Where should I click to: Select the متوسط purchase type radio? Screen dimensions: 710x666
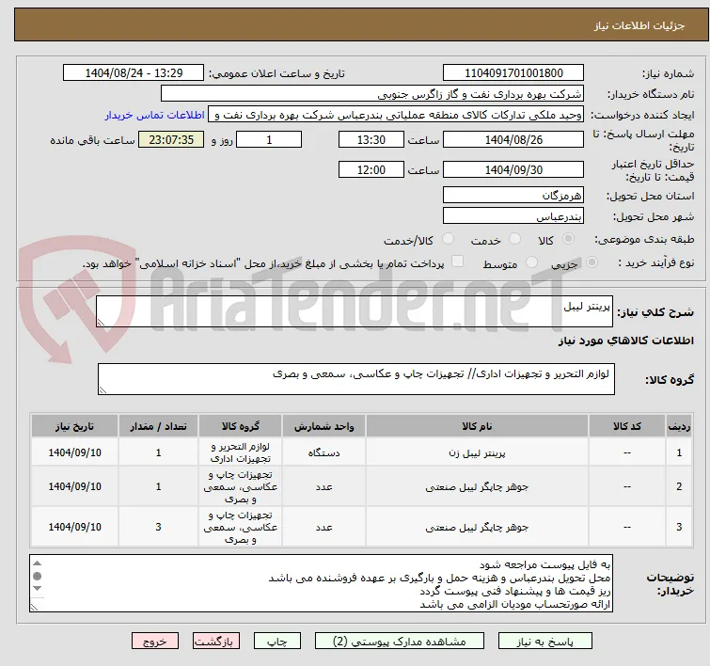[x=531, y=262]
